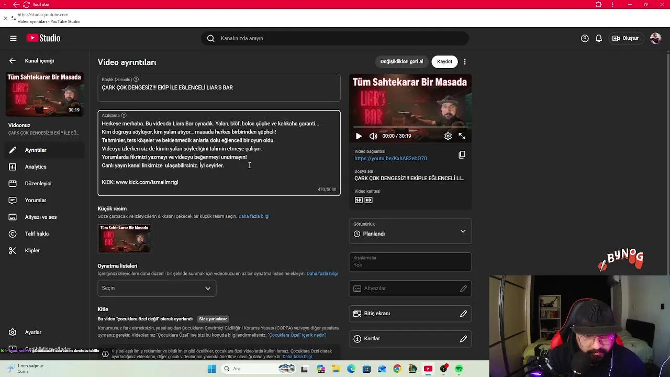Open the Windows Start button
670x377 pixels.
click(x=211, y=369)
